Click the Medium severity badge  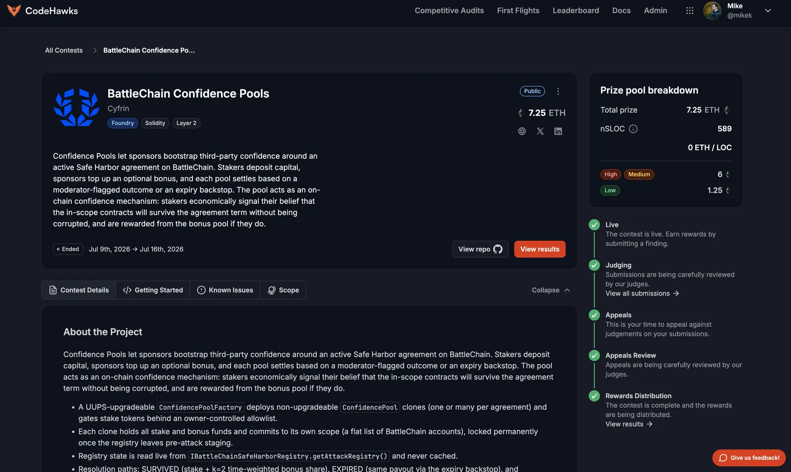[x=639, y=174]
